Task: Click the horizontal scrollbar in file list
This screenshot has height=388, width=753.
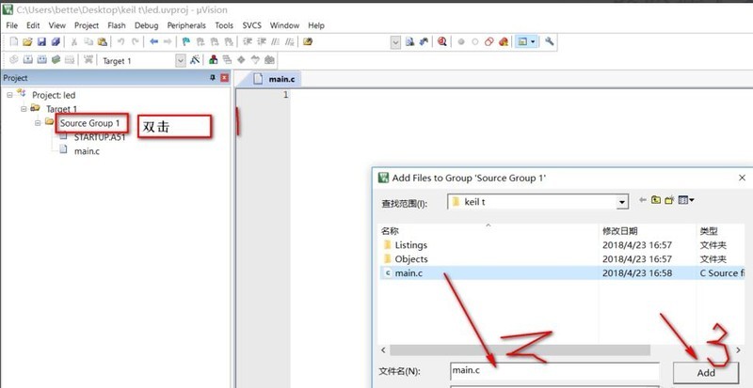Action: 521,350
